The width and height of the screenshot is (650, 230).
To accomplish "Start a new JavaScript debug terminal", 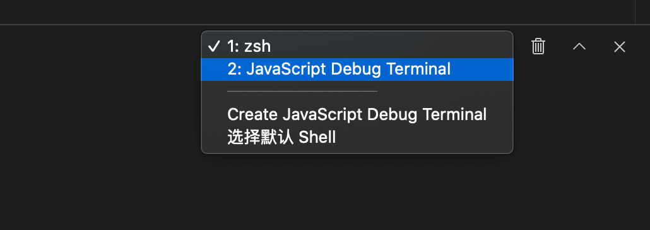I will 357,114.
